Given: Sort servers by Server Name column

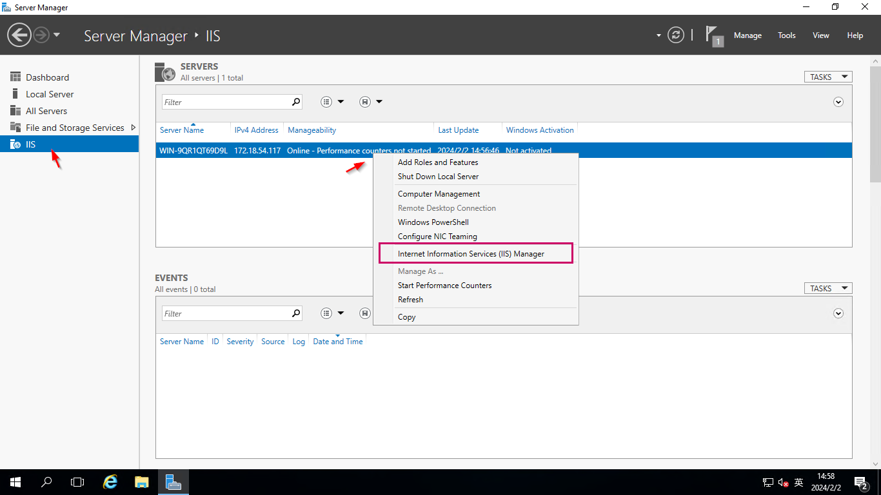Looking at the screenshot, I should [x=182, y=130].
